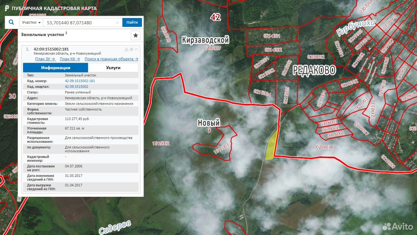Switch to the Информация tab
This screenshot has height=235, width=417.
[x=55, y=68]
